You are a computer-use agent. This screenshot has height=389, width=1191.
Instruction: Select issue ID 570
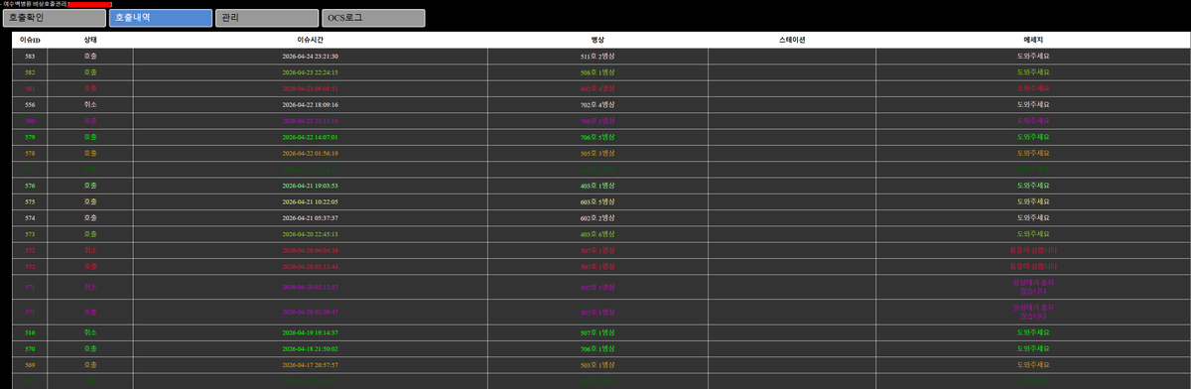point(30,349)
